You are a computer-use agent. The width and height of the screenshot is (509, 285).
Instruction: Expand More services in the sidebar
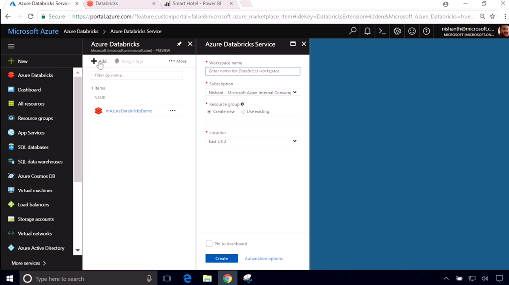pos(29,263)
